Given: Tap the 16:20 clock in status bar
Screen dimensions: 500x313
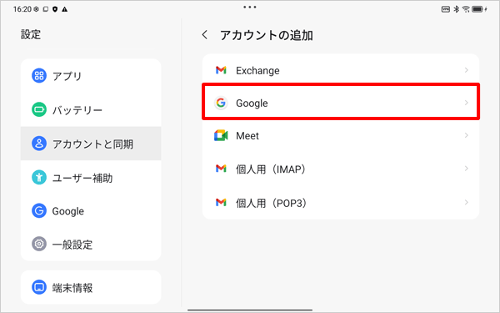Looking at the screenshot, I should click(22, 9).
